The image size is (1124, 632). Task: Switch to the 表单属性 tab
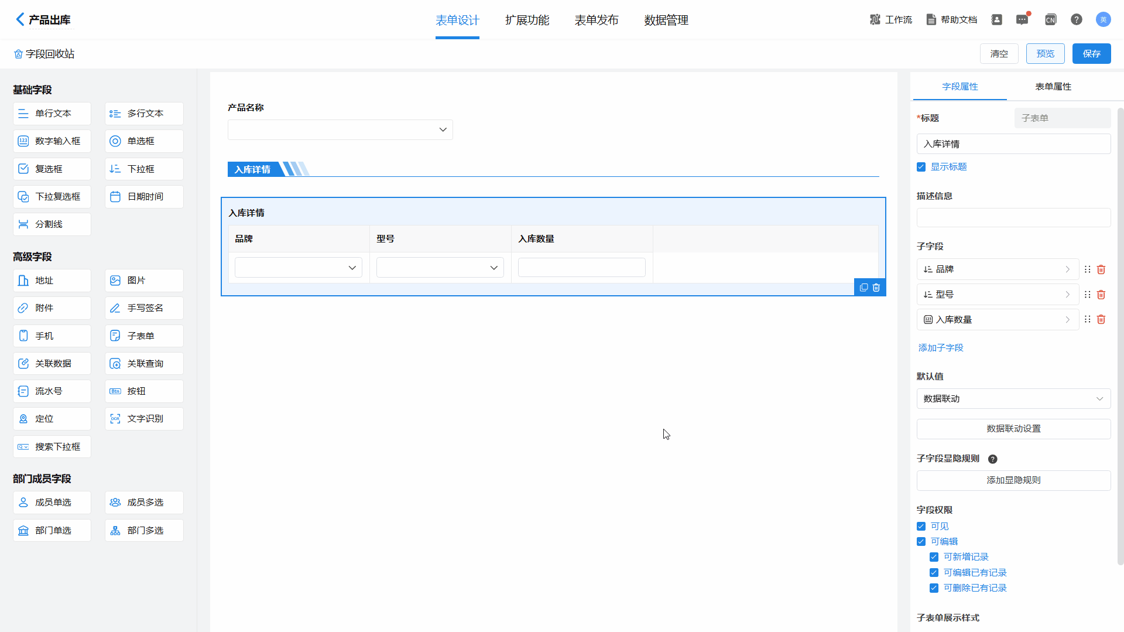pos(1053,87)
